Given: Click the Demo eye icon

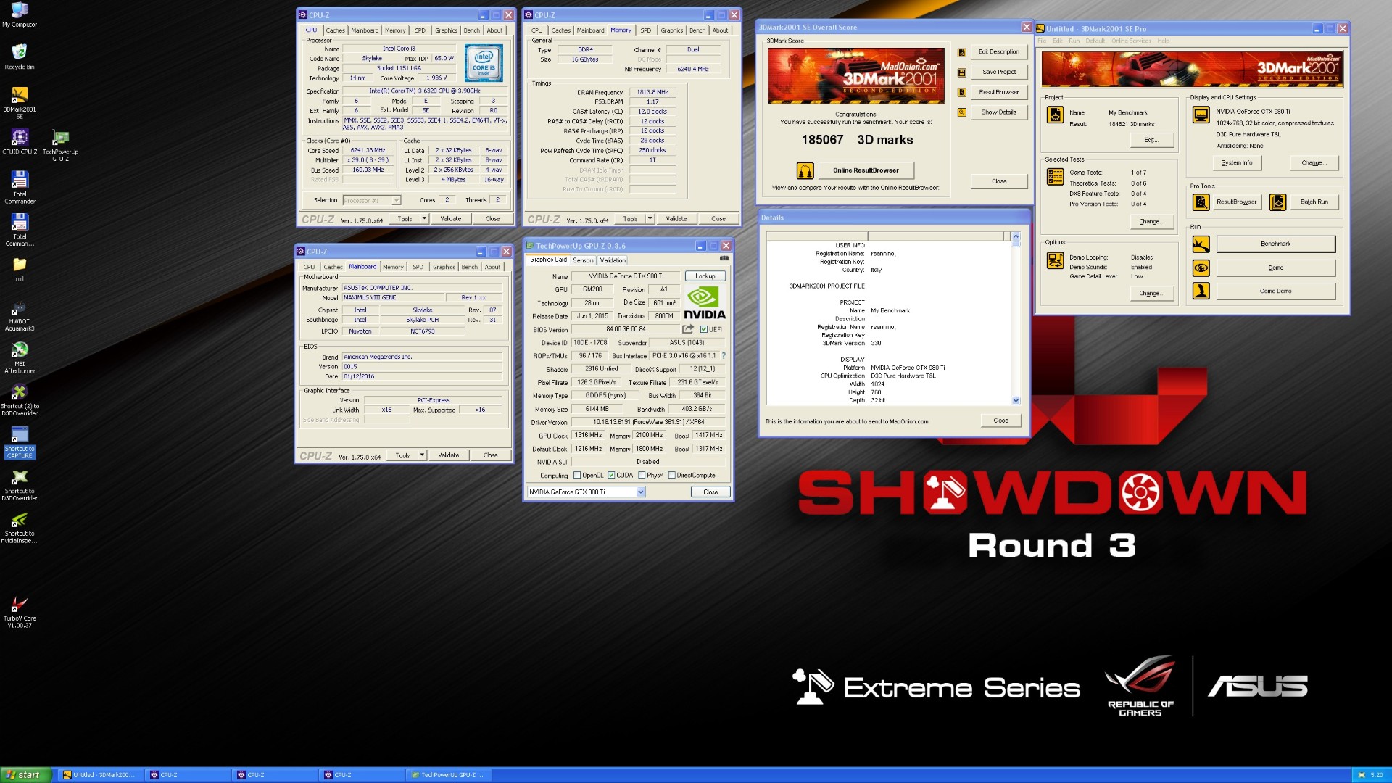Looking at the screenshot, I should point(1201,268).
